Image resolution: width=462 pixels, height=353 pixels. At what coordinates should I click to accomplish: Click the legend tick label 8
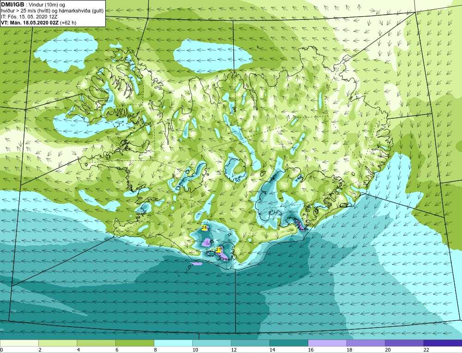click(155, 350)
